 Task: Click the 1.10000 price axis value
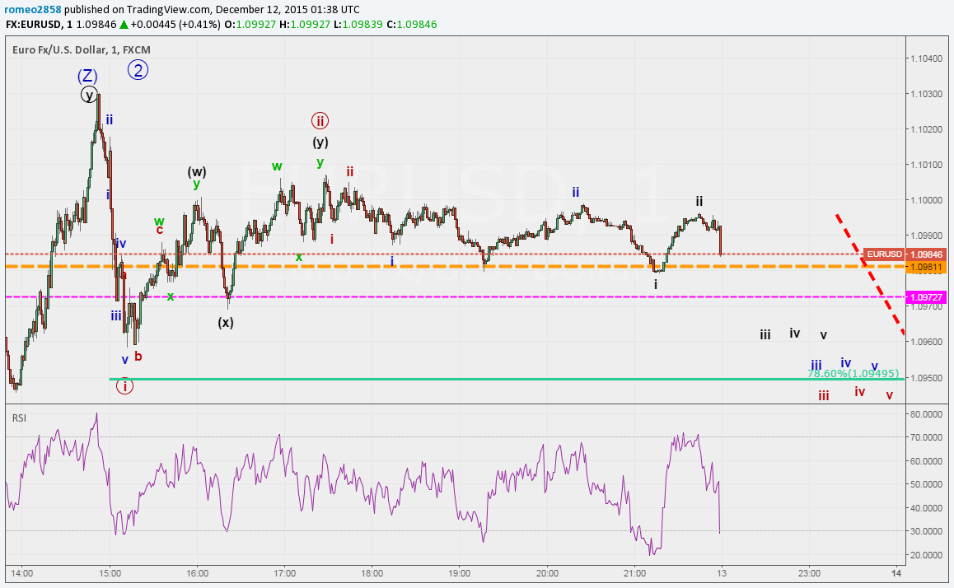[x=926, y=200]
